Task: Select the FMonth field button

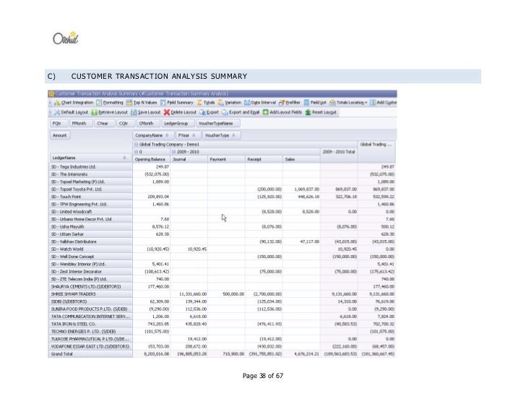Action: tap(80, 124)
